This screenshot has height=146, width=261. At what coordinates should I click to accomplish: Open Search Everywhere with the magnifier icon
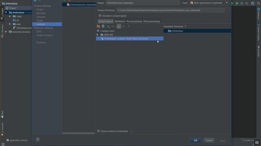258,3
